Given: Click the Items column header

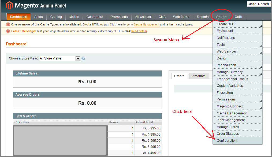Looking at the screenshot, I should (x=121, y=122).
